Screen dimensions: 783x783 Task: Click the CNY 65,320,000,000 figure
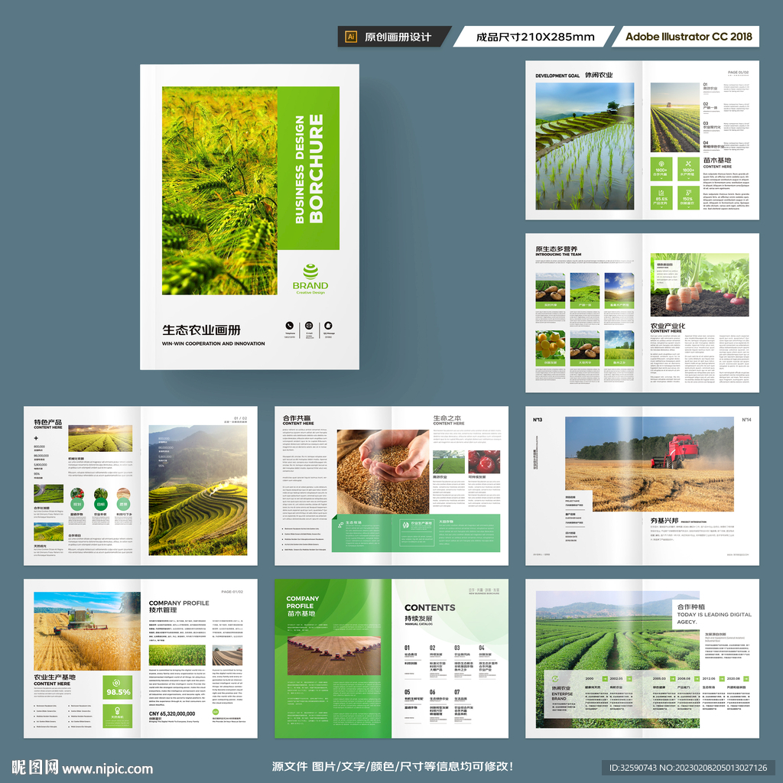tap(172, 714)
